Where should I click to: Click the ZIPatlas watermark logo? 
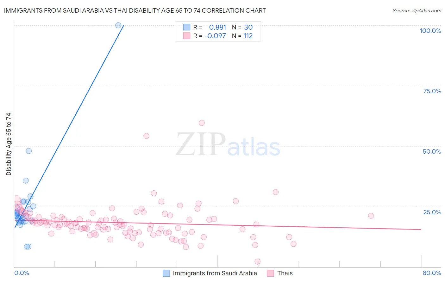pyautogui.click(x=228, y=144)
